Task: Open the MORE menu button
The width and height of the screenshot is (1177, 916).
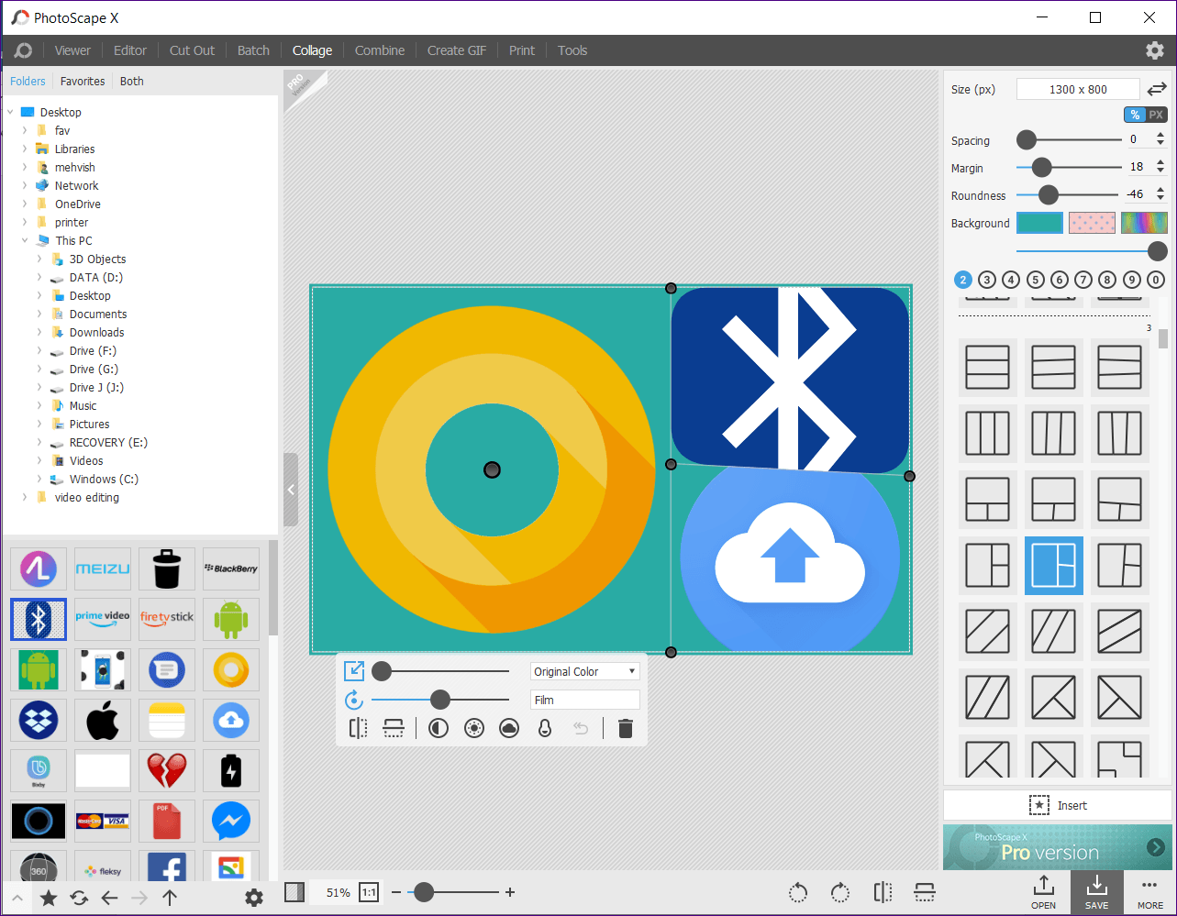Action: (x=1150, y=892)
